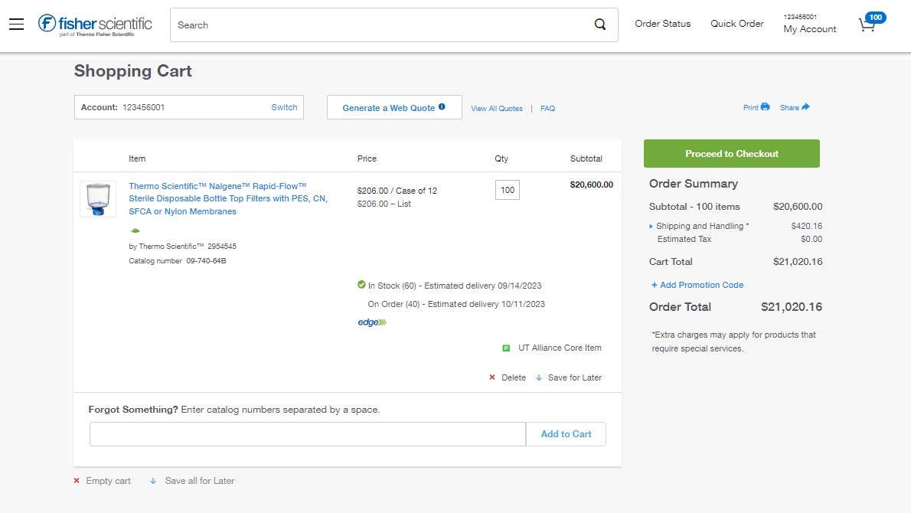Expand Add Promotion Code section

[697, 285]
